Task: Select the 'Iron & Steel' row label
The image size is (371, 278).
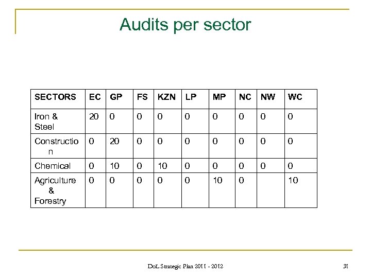Action: 46,121
